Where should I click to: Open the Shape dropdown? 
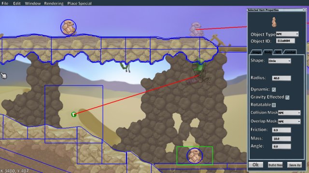(x=280, y=61)
